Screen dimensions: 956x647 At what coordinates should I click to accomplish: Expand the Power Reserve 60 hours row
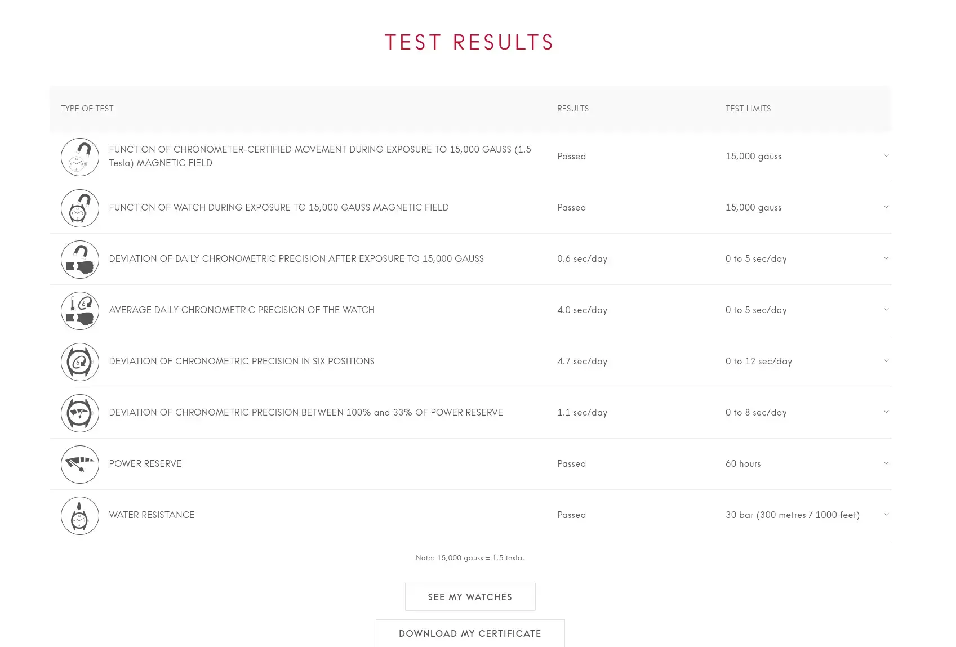(x=886, y=463)
